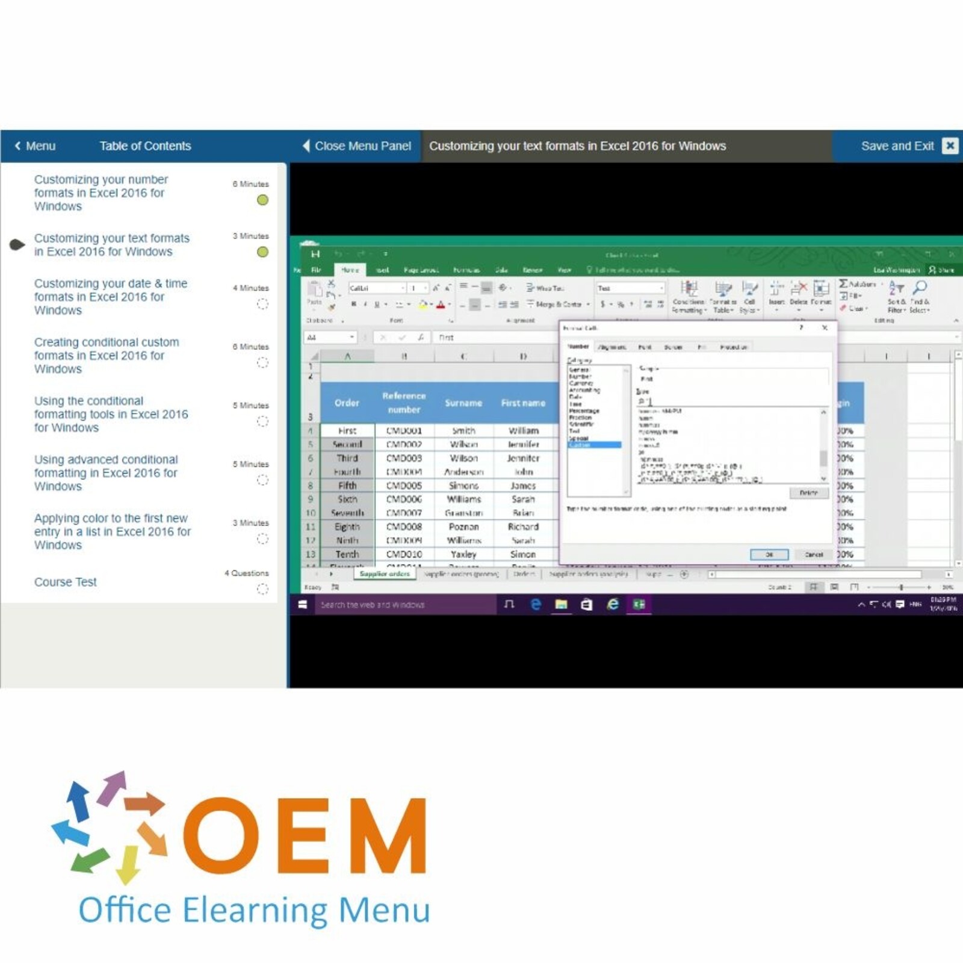Click the Accounting dollar format icon

tap(603, 305)
